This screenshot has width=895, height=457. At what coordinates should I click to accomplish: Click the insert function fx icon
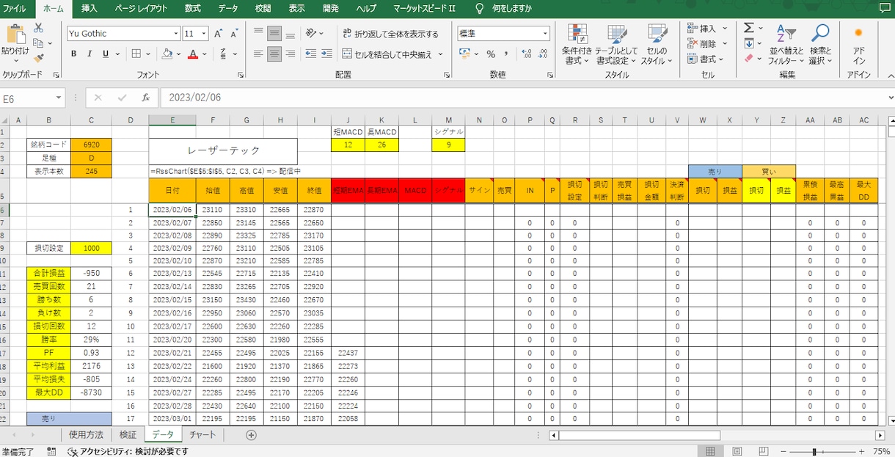pos(145,98)
